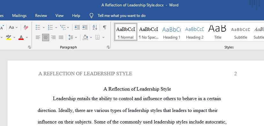Image resolution: width=264 pixels, height=126 pixels.
Task: Apply the Heading 1 style
Action: 171,32
